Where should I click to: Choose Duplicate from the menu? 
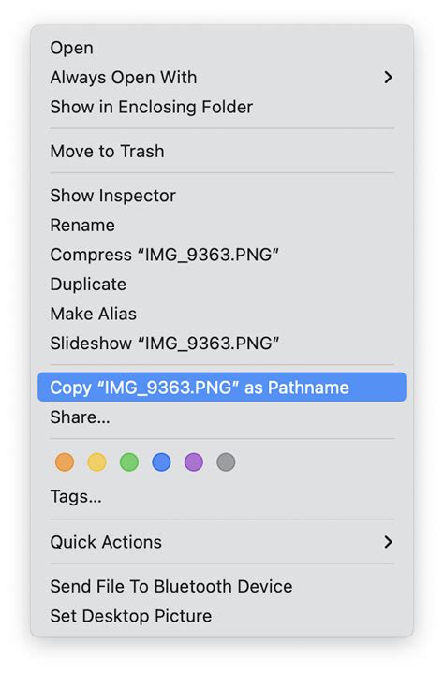coord(222,285)
